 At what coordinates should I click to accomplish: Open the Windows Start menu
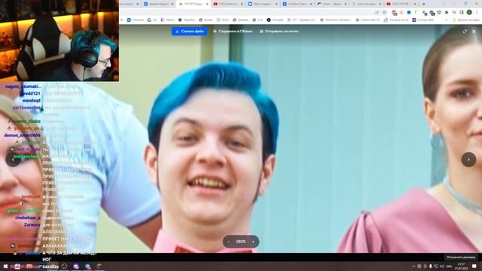5,266
